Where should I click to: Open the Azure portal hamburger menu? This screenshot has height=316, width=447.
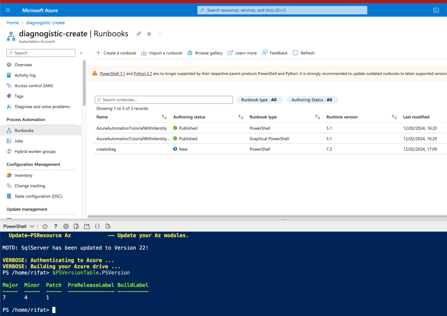(8, 10)
